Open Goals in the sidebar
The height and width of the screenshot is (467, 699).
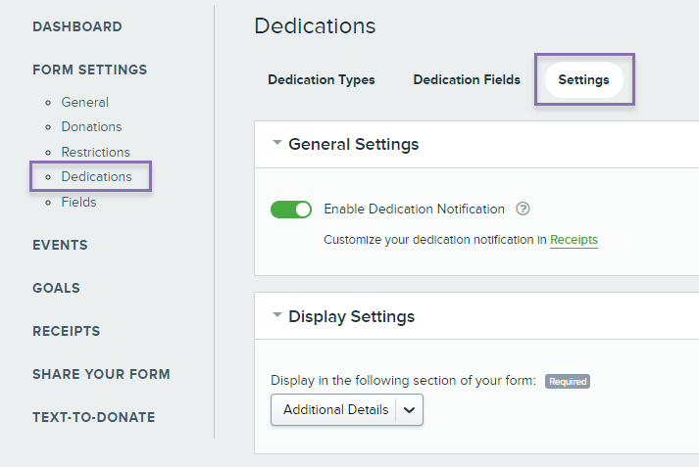56,288
